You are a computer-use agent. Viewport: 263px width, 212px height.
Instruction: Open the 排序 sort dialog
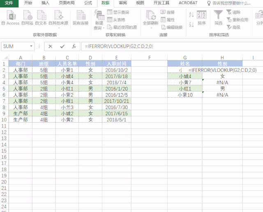(201, 18)
